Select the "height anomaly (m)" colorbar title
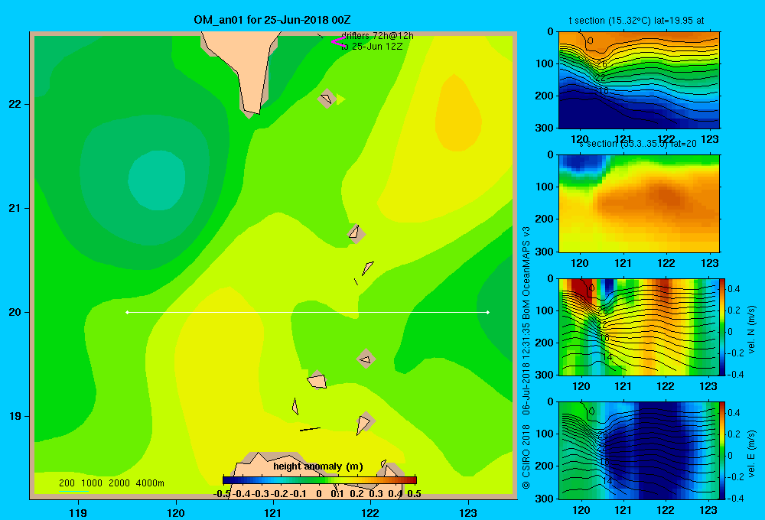The image size is (765, 520). click(318, 466)
